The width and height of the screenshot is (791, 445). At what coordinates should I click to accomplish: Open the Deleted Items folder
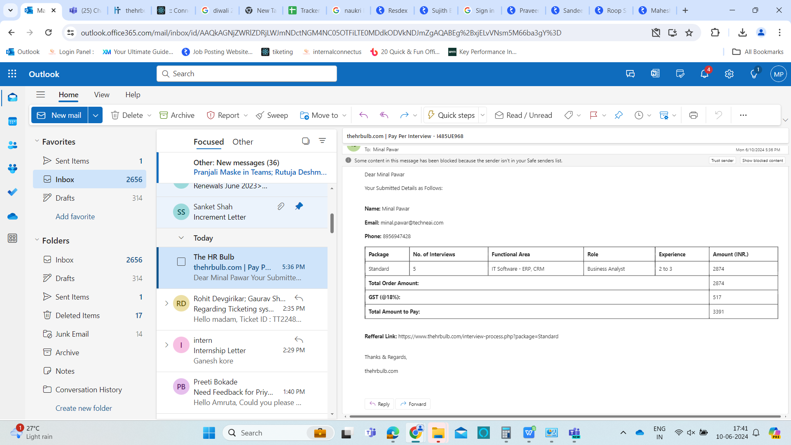(x=90, y=315)
